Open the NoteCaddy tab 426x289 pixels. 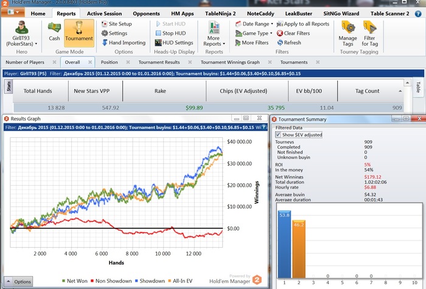(260, 13)
